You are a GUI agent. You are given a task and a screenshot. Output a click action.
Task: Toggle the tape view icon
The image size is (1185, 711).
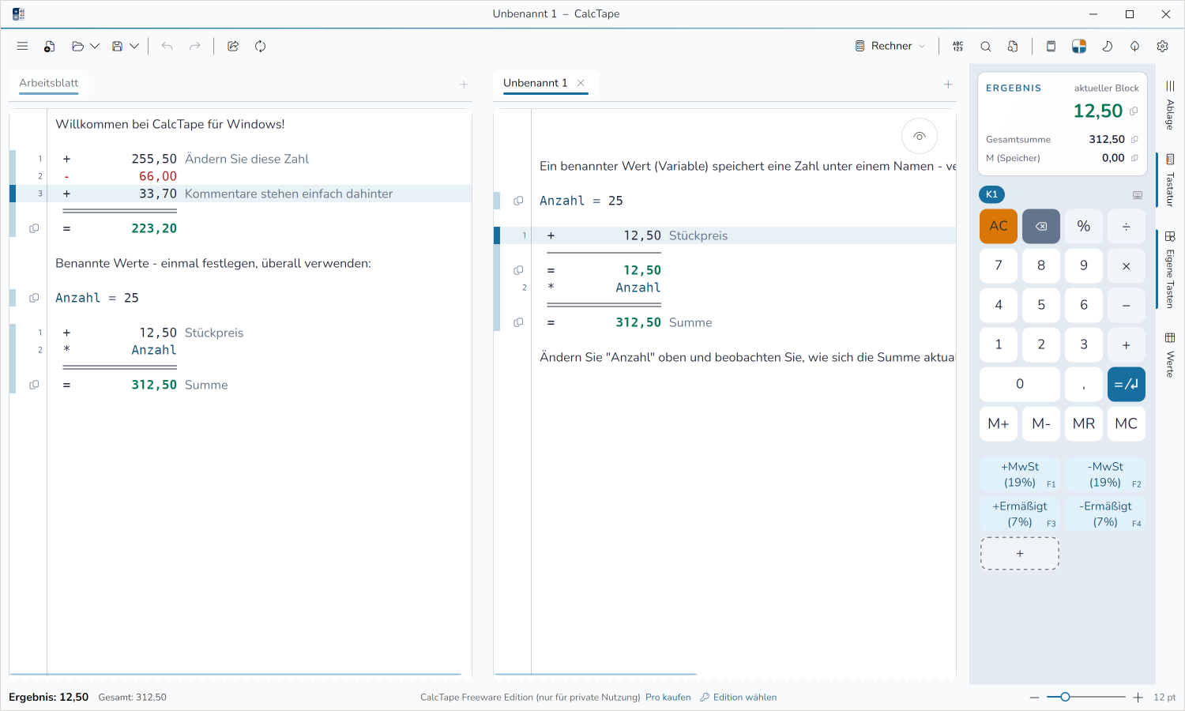click(x=1051, y=46)
